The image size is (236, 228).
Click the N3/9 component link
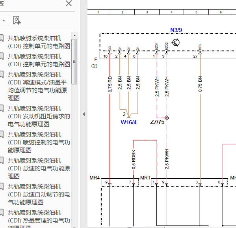point(176,30)
